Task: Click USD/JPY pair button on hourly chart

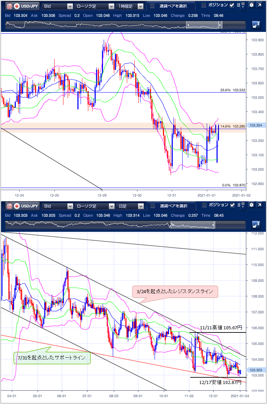Action: (x=21, y=6)
